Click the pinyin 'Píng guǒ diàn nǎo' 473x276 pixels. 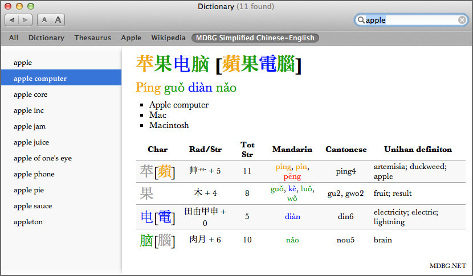[x=186, y=88]
